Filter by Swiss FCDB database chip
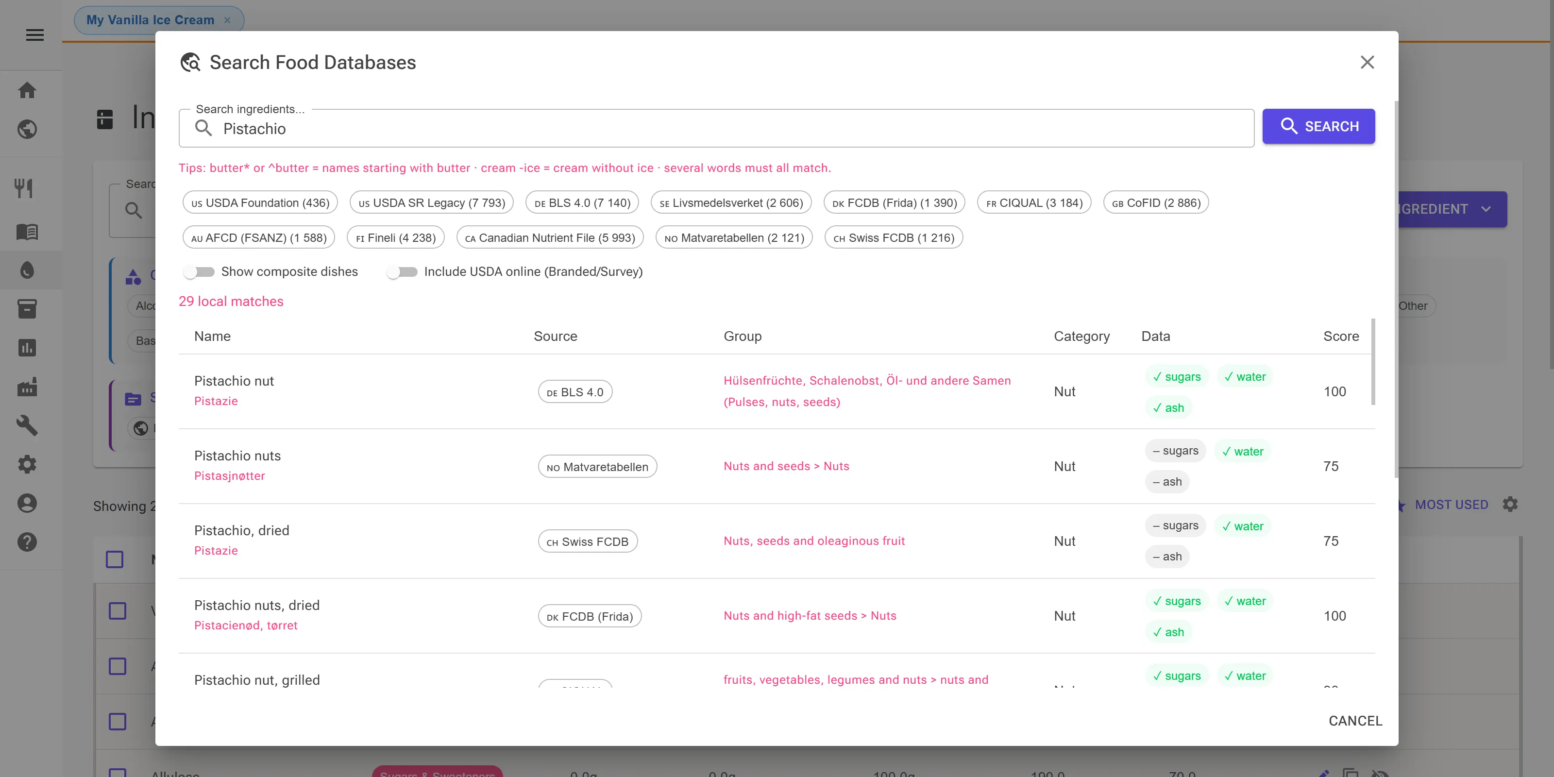The height and width of the screenshot is (777, 1554). (x=894, y=237)
